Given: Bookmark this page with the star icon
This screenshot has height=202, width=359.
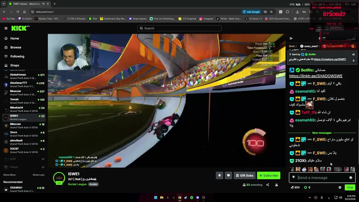Looking at the screenshot, I should pyautogui.click(x=271, y=12).
